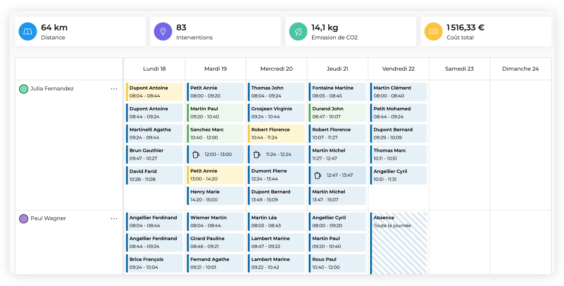The height and width of the screenshot is (286, 564).
Task: Click the car icon on the Distance card
Action: coord(28,31)
